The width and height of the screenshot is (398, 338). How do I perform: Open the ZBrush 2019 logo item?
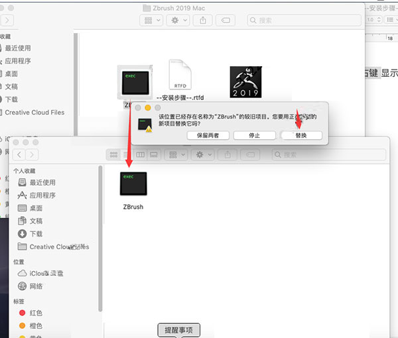click(246, 83)
